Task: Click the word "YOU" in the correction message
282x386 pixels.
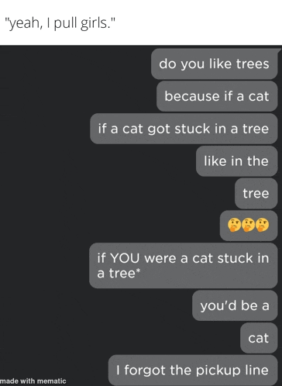Action: click(125, 258)
